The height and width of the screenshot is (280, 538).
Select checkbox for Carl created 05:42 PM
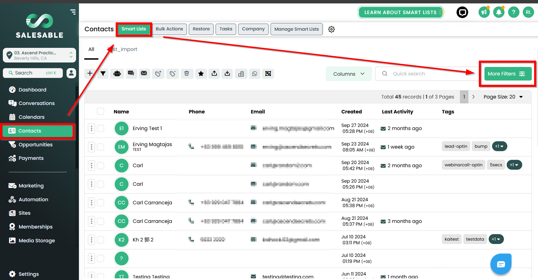tap(100, 165)
